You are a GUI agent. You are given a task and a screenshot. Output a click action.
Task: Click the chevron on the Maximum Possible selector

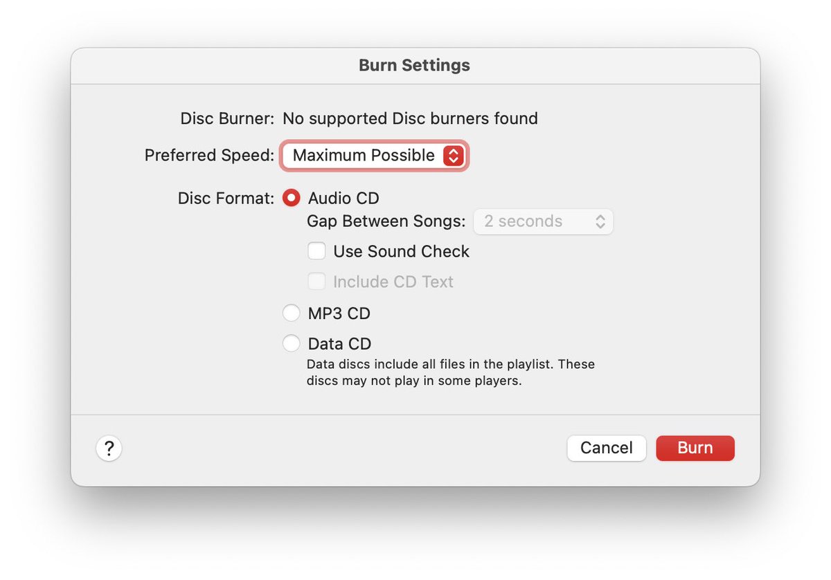coord(454,156)
